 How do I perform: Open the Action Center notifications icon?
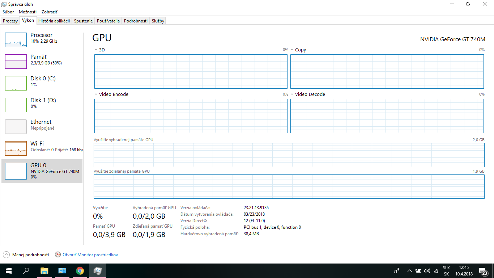tap(483, 271)
